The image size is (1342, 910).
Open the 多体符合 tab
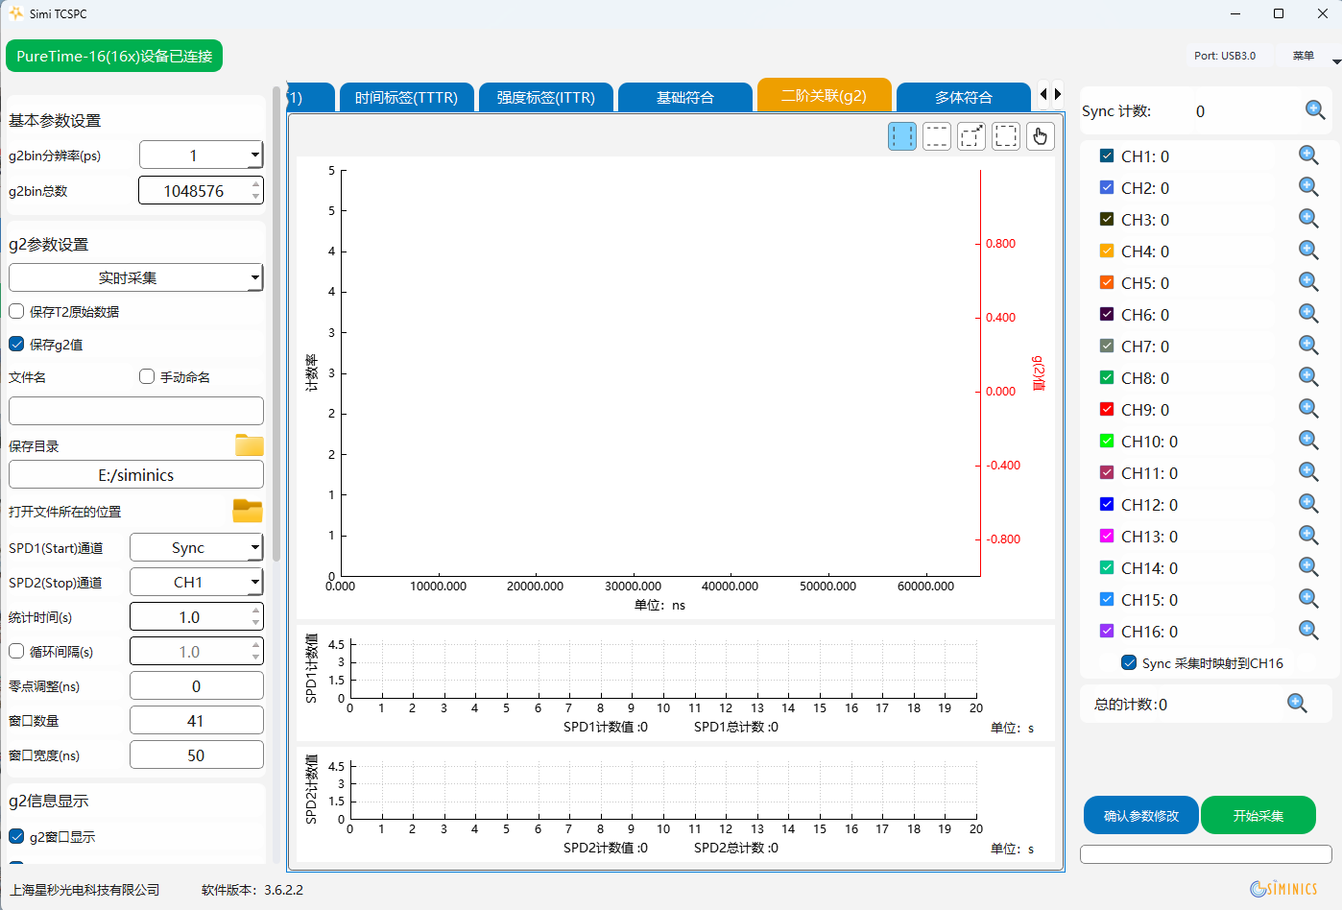click(x=963, y=97)
